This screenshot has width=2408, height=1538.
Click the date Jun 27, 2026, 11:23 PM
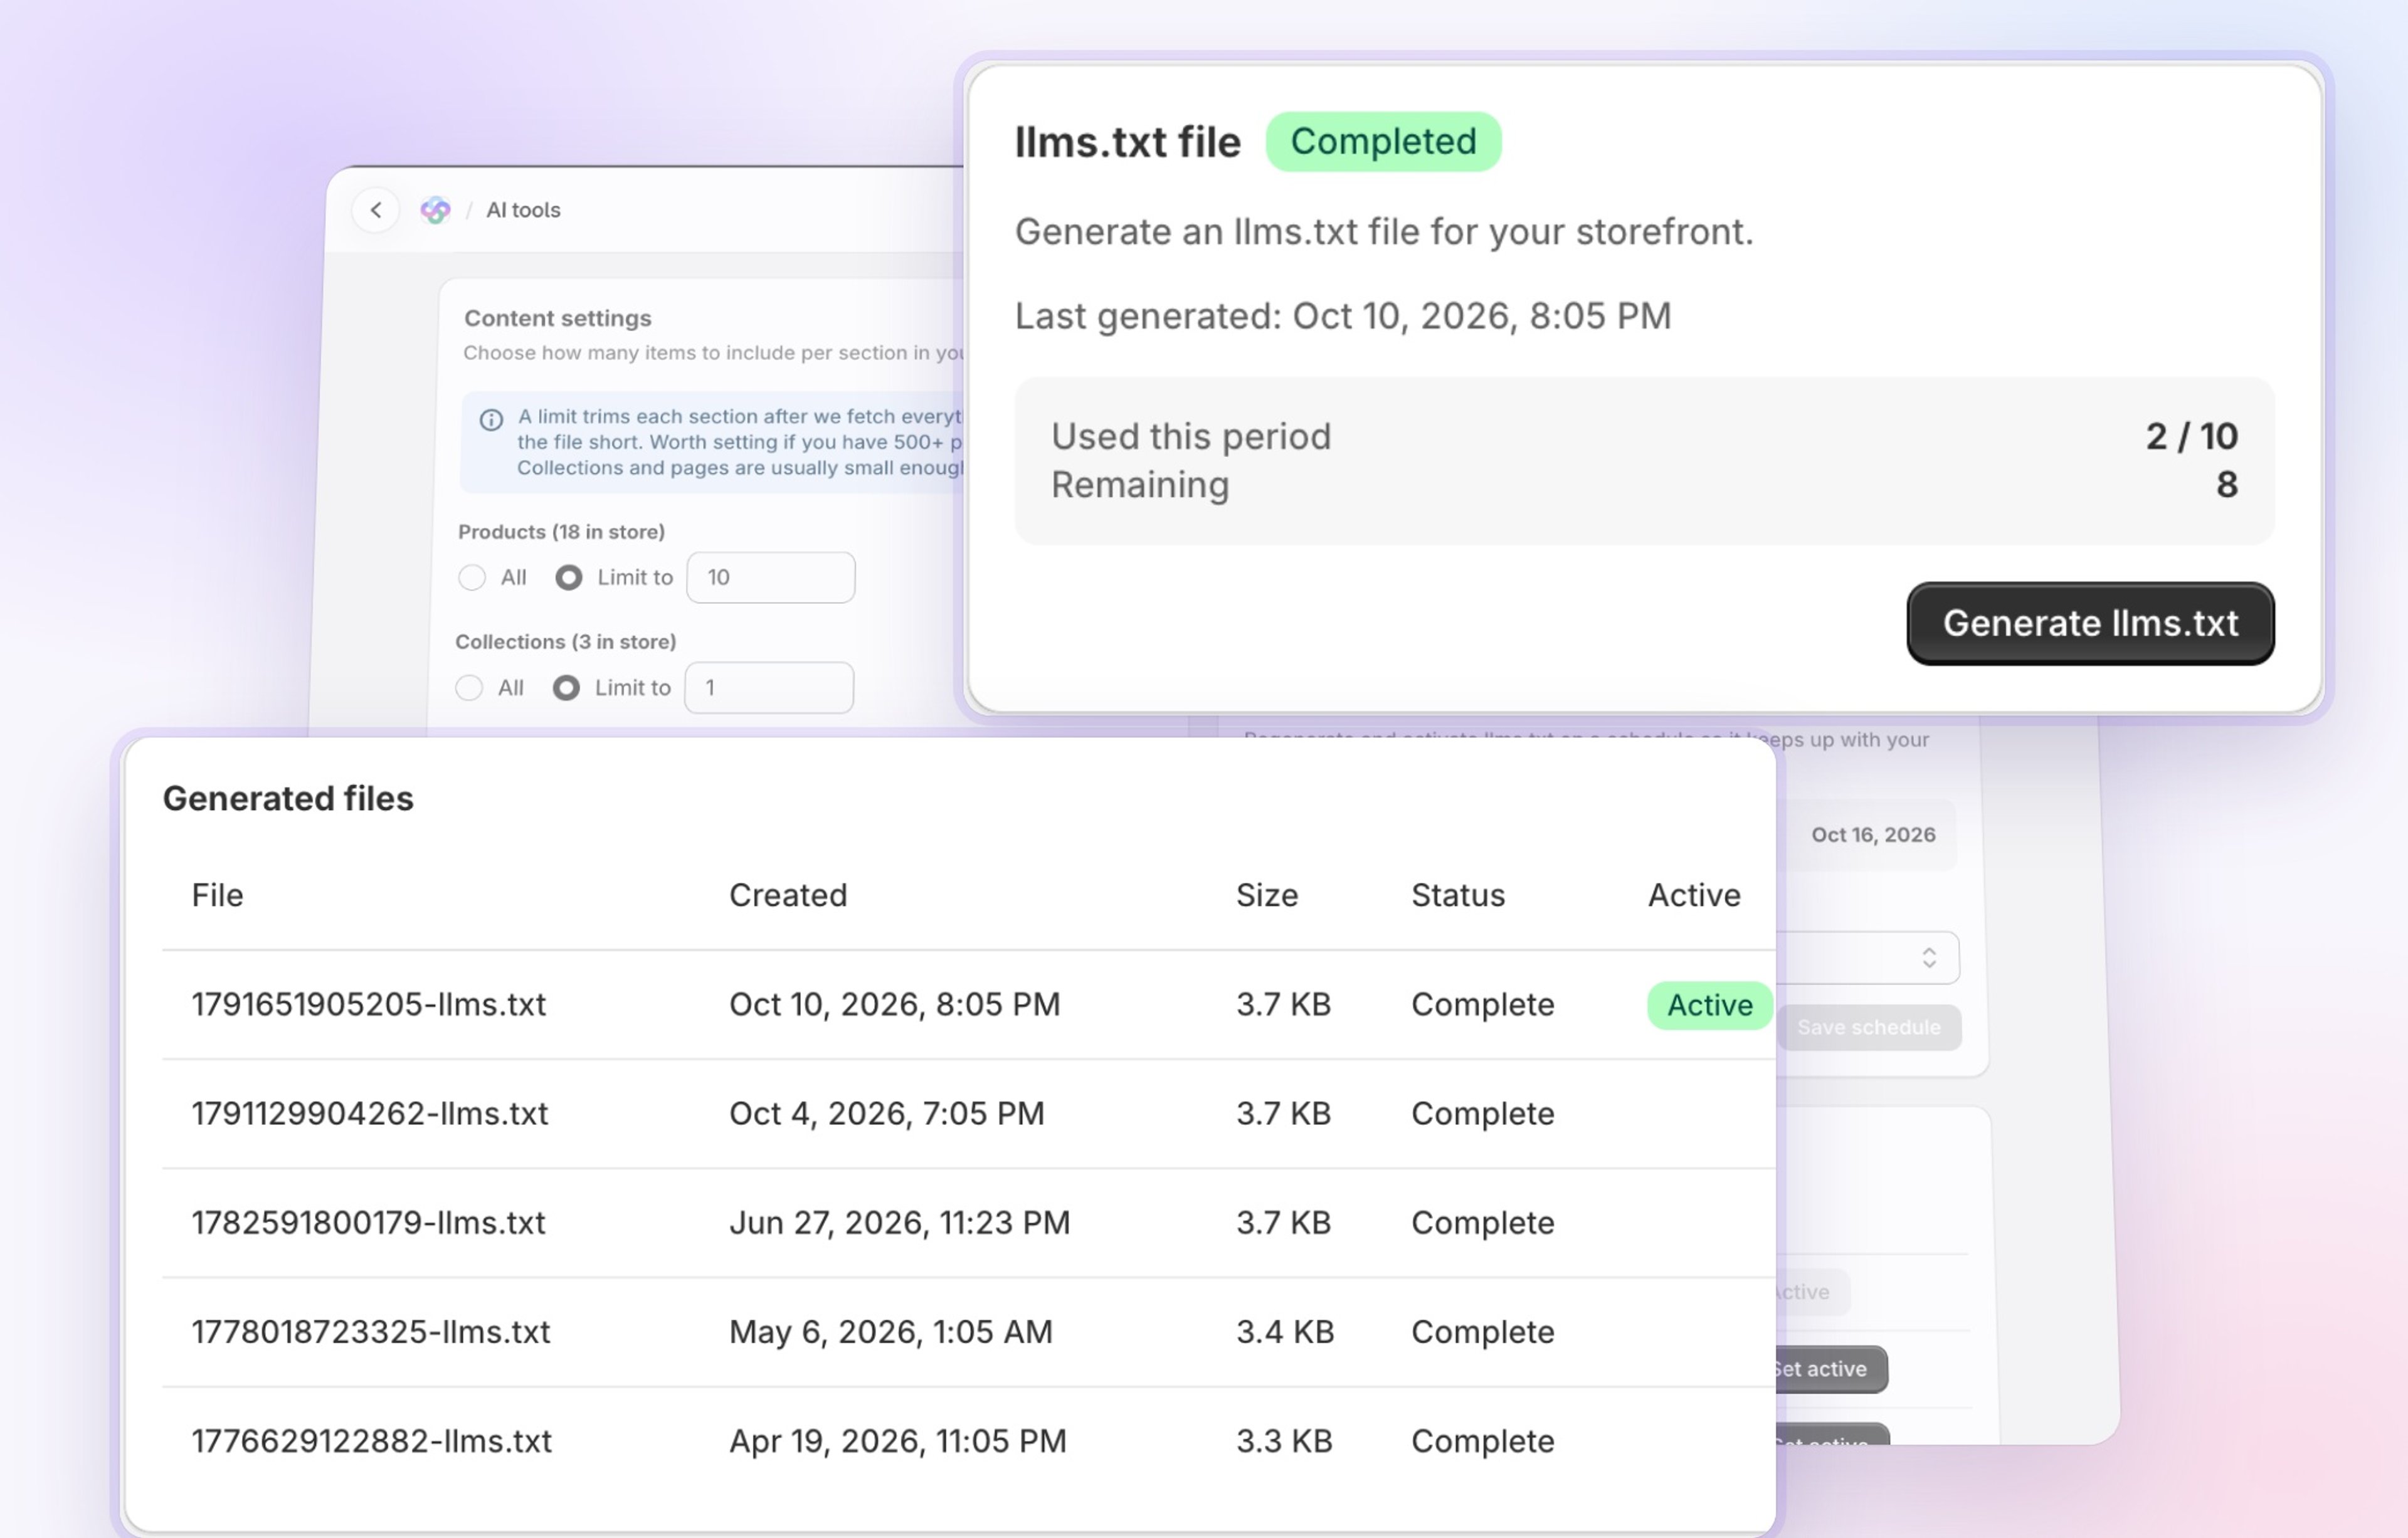click(x=900, y=1222)
